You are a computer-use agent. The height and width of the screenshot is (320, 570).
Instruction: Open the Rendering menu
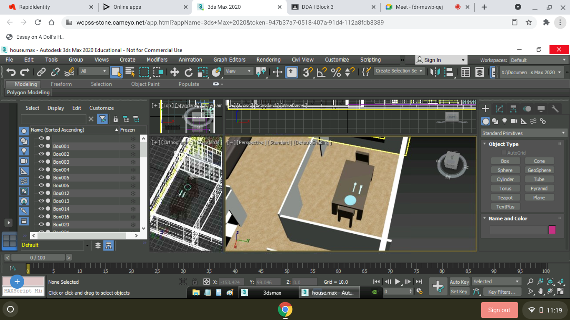269,60
